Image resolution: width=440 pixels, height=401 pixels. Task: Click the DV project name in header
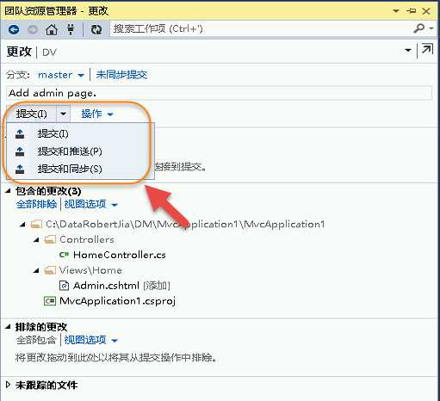(x=49, y=52)
